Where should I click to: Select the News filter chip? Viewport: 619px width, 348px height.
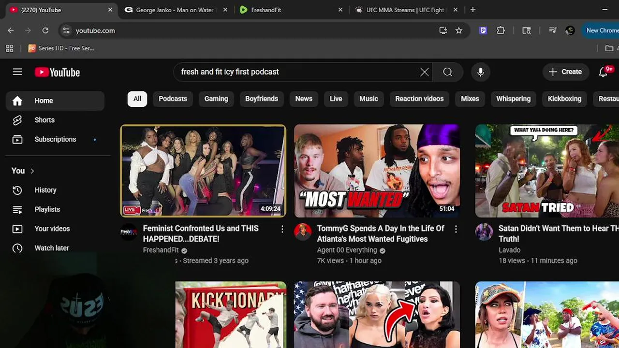point(304,99)
